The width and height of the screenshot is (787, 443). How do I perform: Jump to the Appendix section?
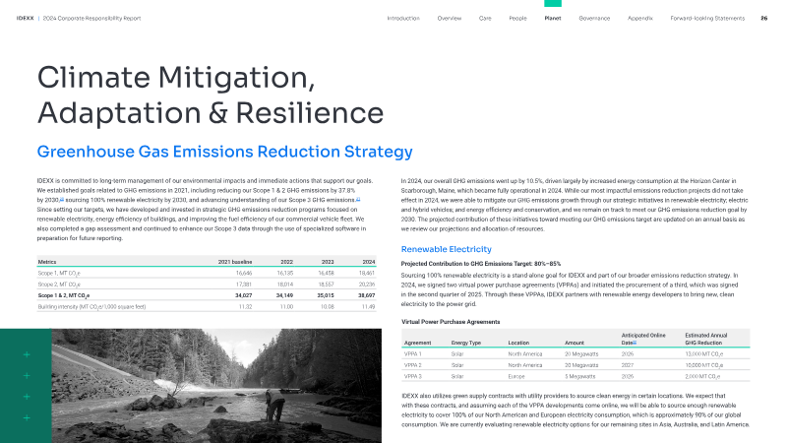pyautogui.click(x=639, y=19)
